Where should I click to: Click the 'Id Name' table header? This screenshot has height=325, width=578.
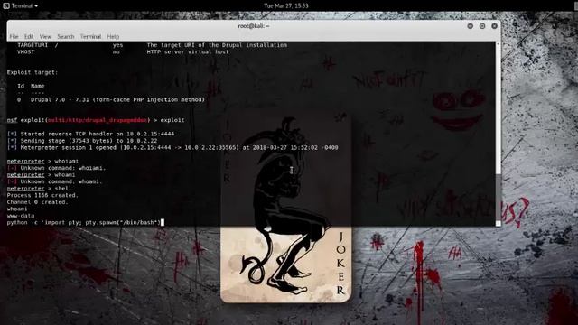click(x=31, y=86)
